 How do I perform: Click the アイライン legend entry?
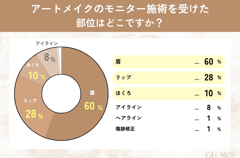(x=128, y=107)
